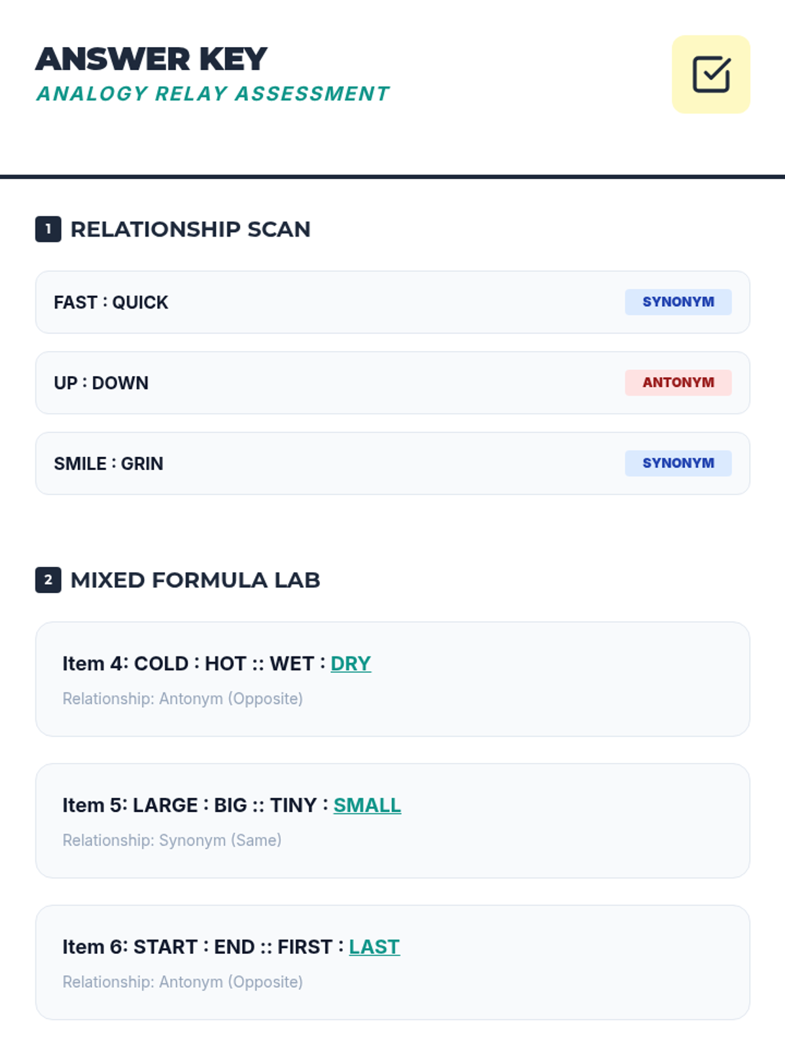Screen dimensions: 785x1046
Task: Click the Relationship Scan heading
Action: (x=190, y=229)
